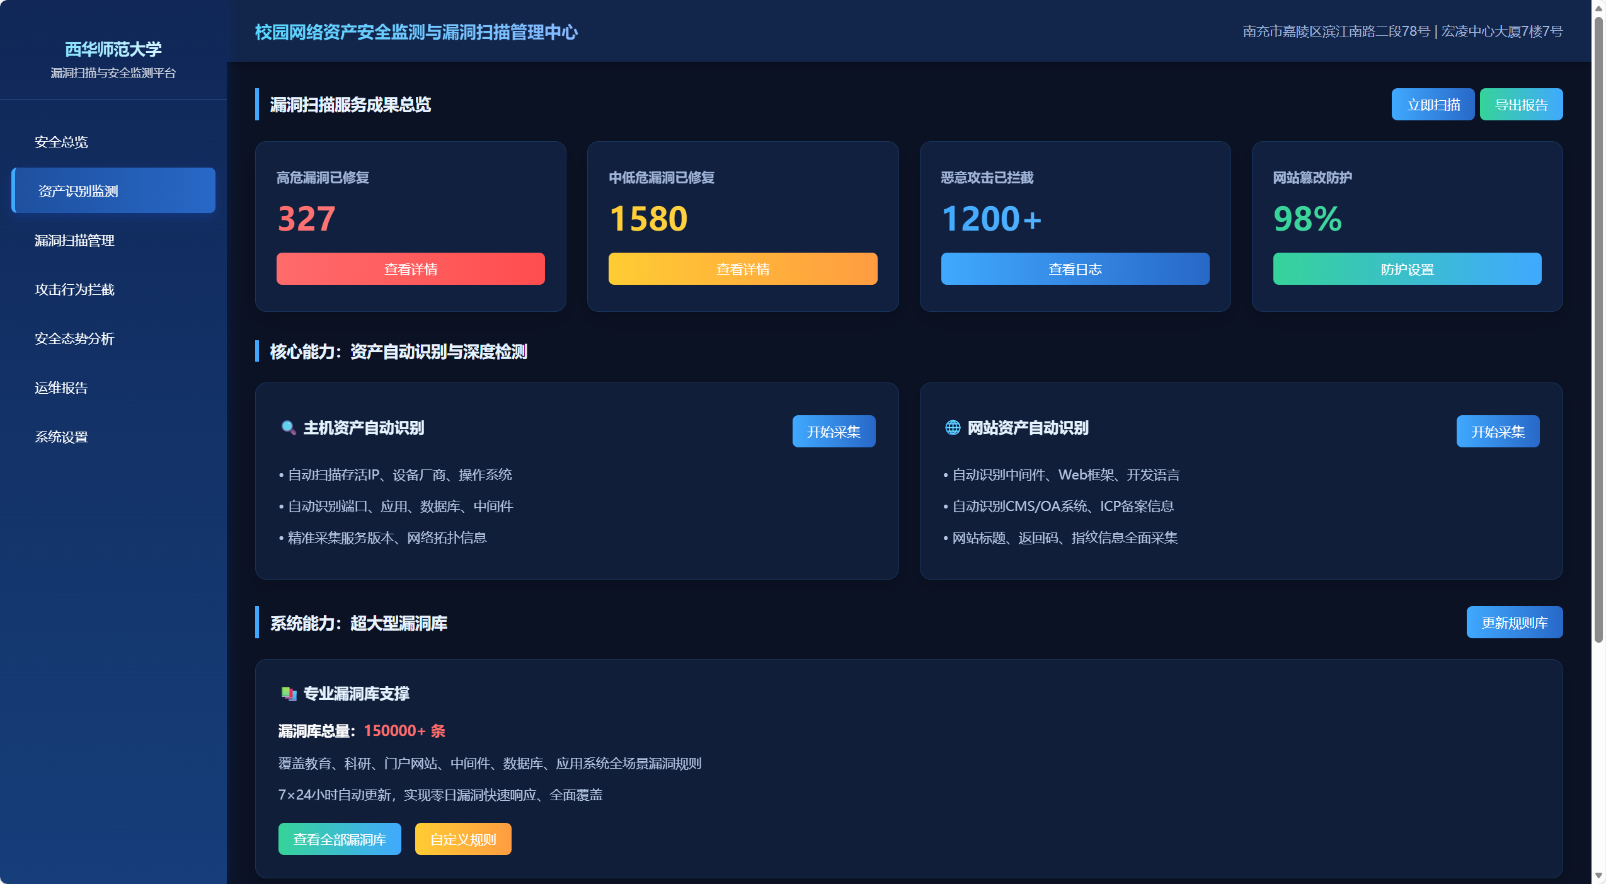The image size is (1606, 884).
Task: Click the address text 南充市嘉陵区滨江南路二段78号
Action: (1336, 31)
